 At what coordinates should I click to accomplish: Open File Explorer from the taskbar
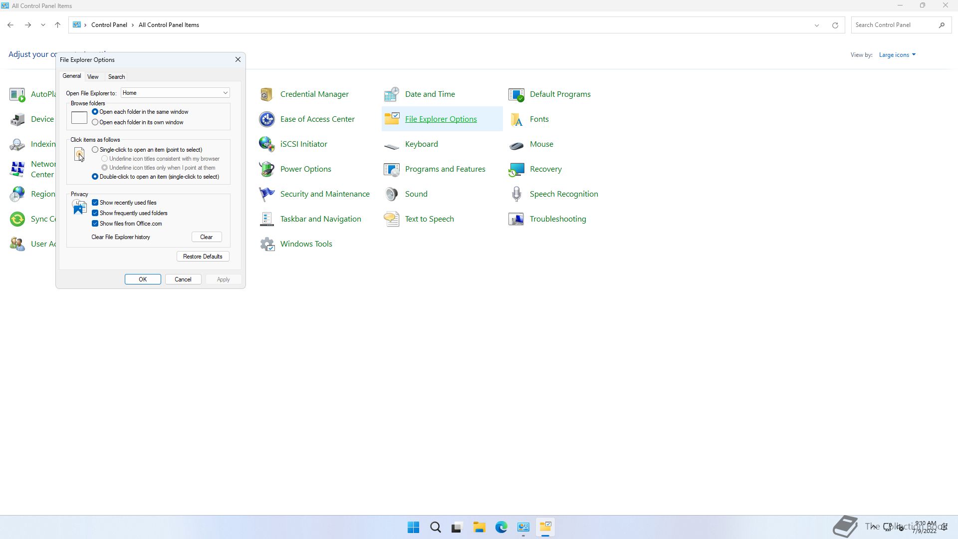pos(479,528)
